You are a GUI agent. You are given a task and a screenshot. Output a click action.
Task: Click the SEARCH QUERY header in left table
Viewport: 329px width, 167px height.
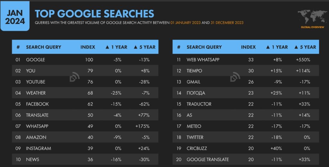coord(44,47)
